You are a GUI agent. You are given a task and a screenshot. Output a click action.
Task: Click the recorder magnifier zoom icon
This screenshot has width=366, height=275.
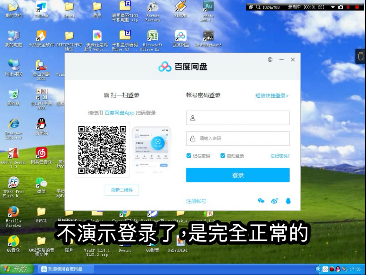tap(258, 7)
